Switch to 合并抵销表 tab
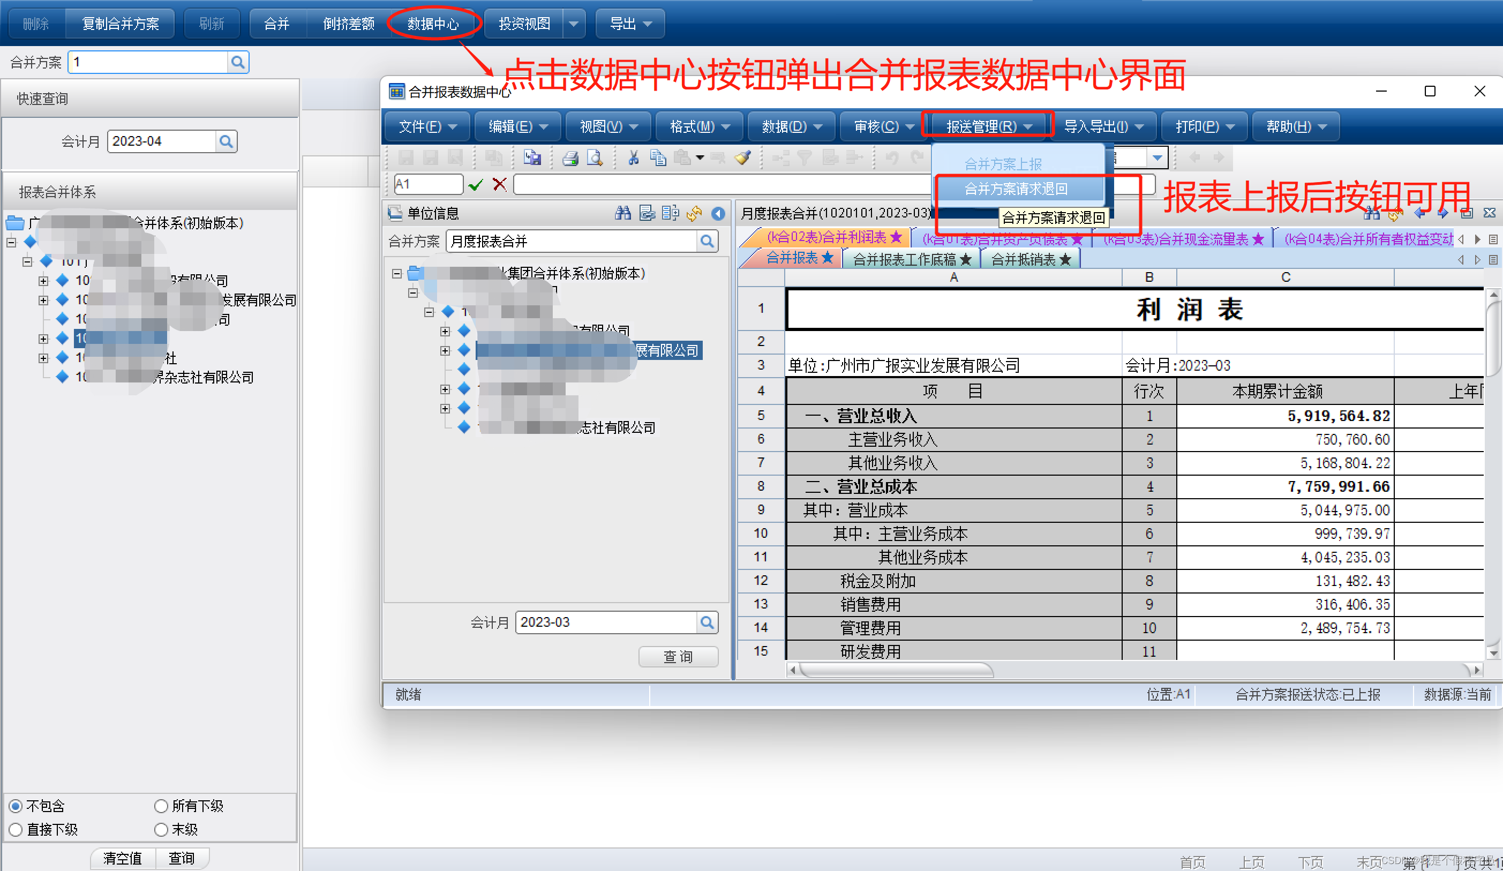The image size is (1503, 871). coord(1031,259)
